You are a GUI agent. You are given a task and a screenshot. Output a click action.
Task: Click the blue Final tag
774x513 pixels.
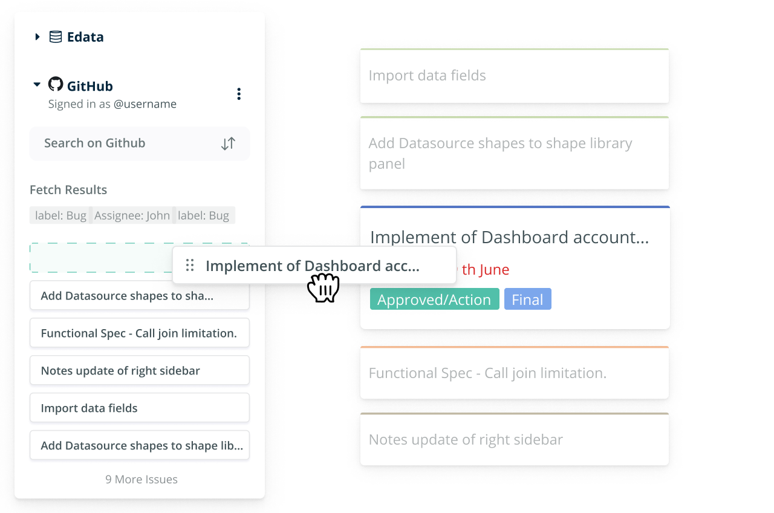pyautogui.click(x=527, y=299)
